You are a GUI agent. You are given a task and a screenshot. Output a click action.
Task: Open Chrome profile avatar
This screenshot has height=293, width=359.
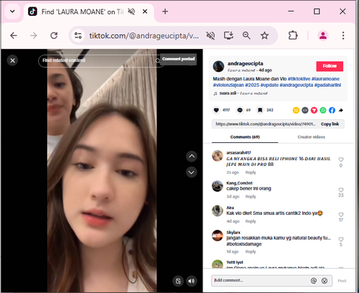pos(323,36)
